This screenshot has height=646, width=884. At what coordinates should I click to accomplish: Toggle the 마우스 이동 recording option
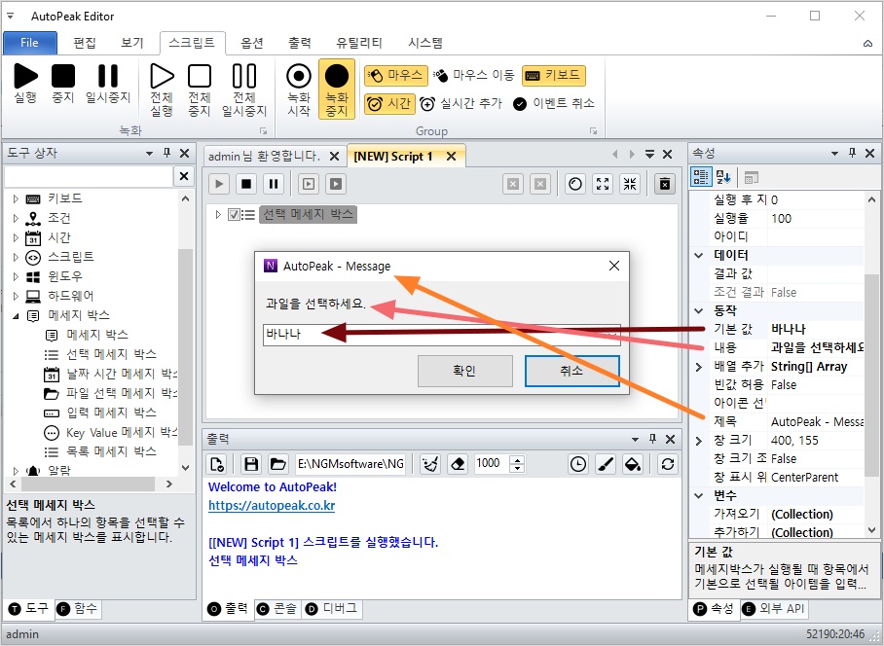click(x=474, y=75)
